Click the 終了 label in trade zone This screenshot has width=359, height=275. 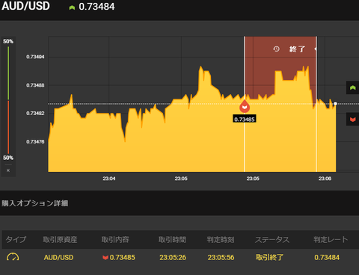tap(297, 49)
